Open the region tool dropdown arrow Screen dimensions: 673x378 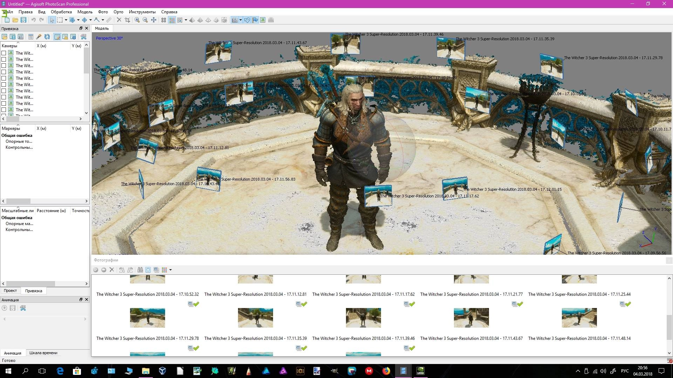point(78,20)
